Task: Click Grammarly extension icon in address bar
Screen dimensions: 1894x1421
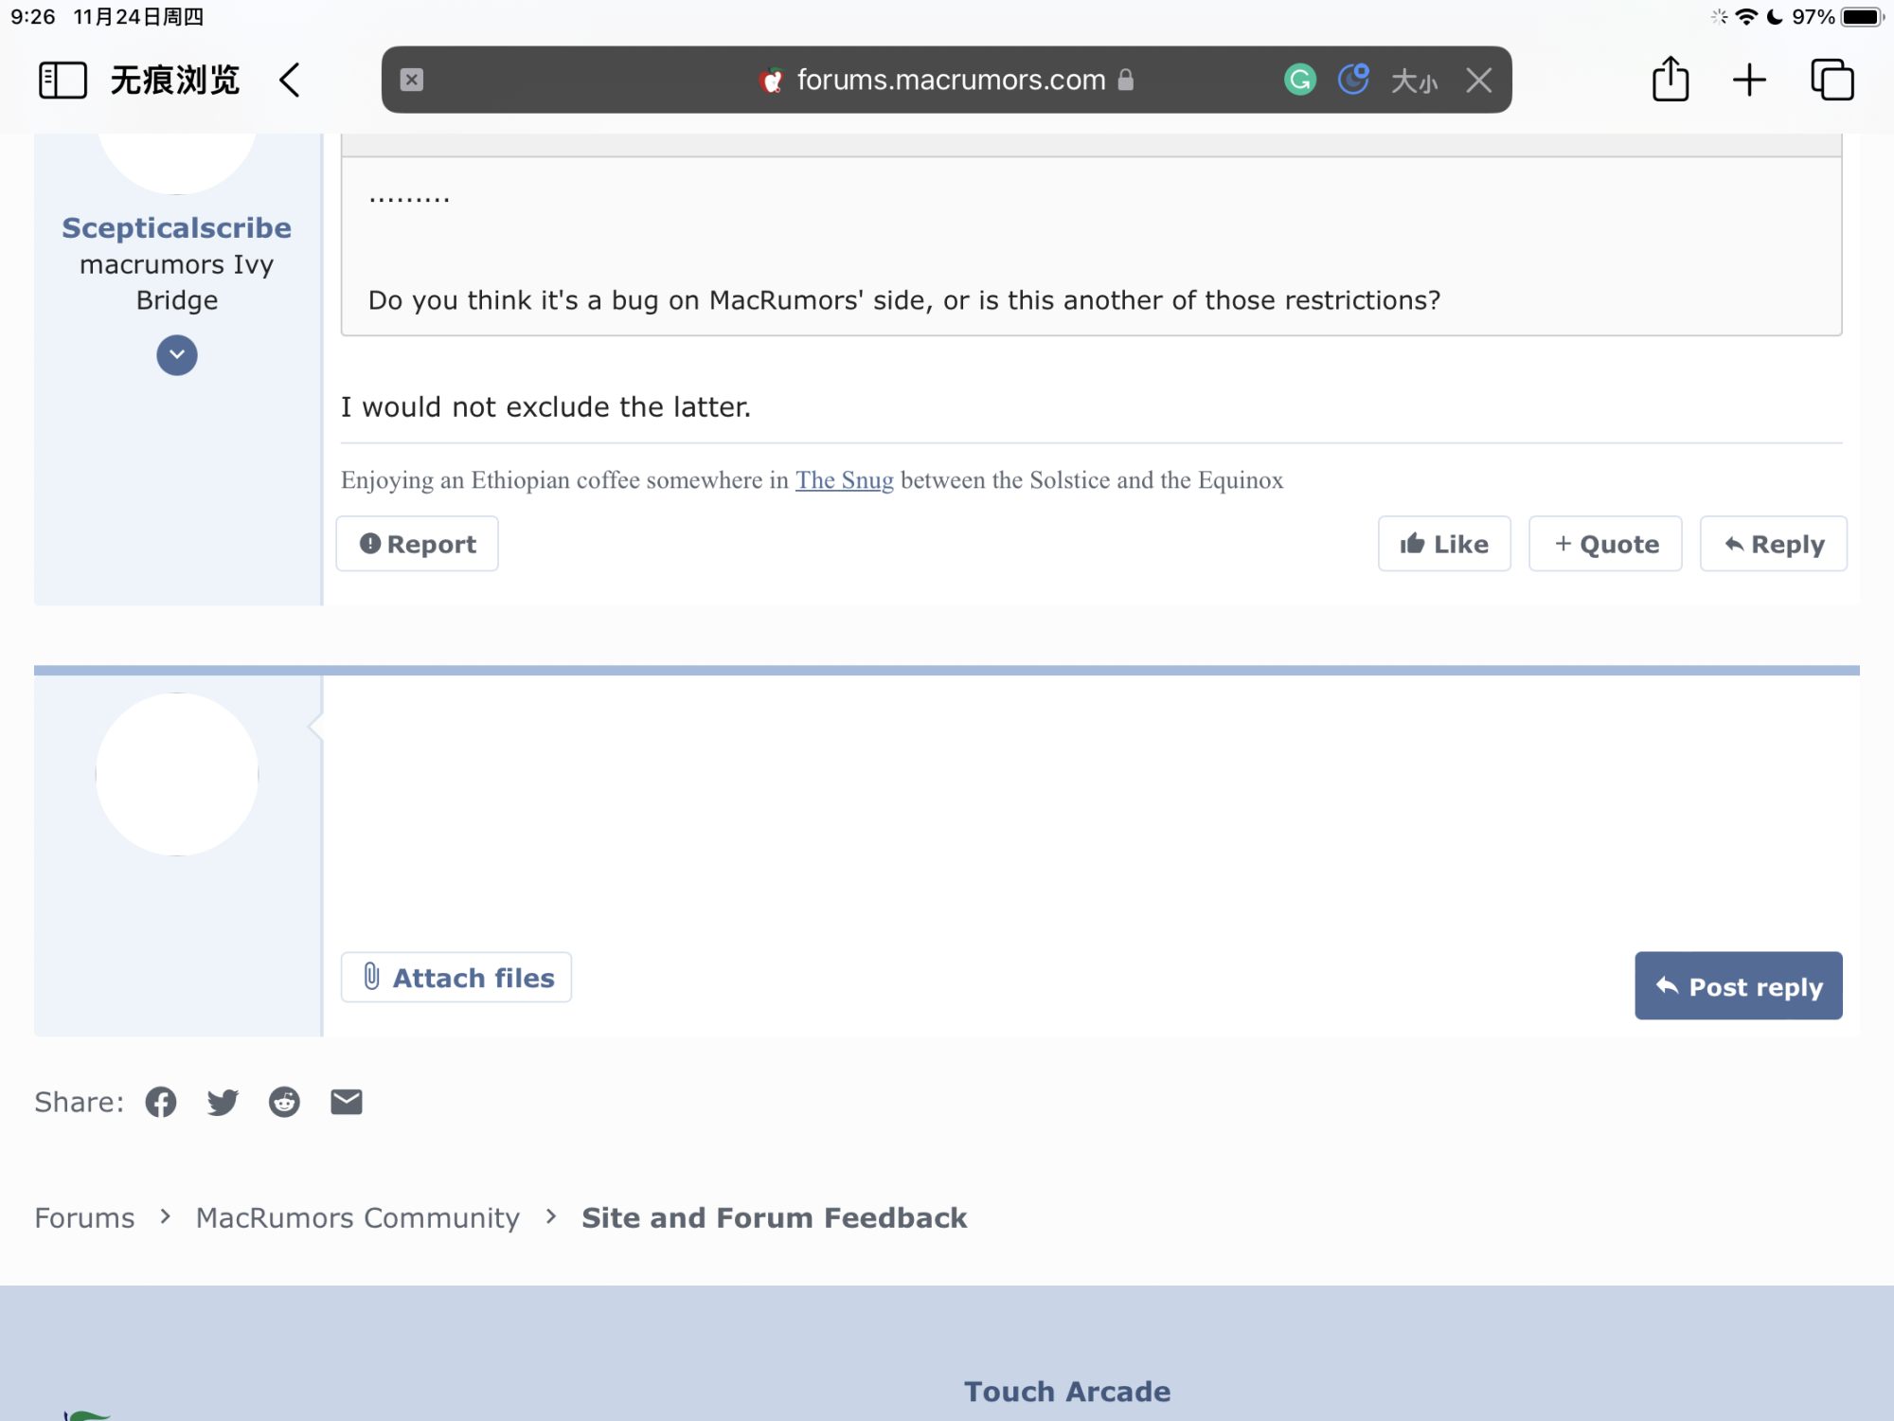Action: click(1300, 80)
